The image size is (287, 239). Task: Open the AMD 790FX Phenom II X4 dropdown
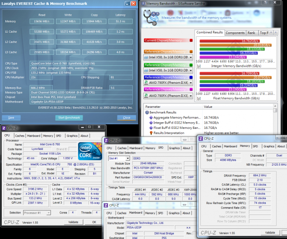pos(168,83)
